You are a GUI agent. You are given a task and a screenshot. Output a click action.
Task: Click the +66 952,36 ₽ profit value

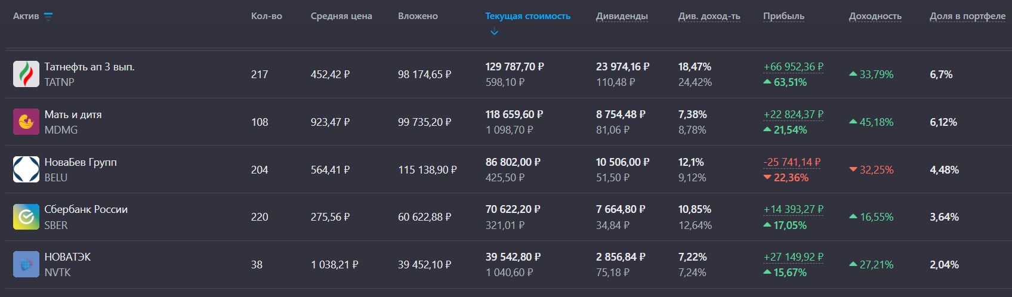[x=794, y=67]
